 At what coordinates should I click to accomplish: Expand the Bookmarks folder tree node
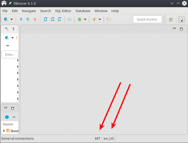pyautogui.click(x=4, y=131)
